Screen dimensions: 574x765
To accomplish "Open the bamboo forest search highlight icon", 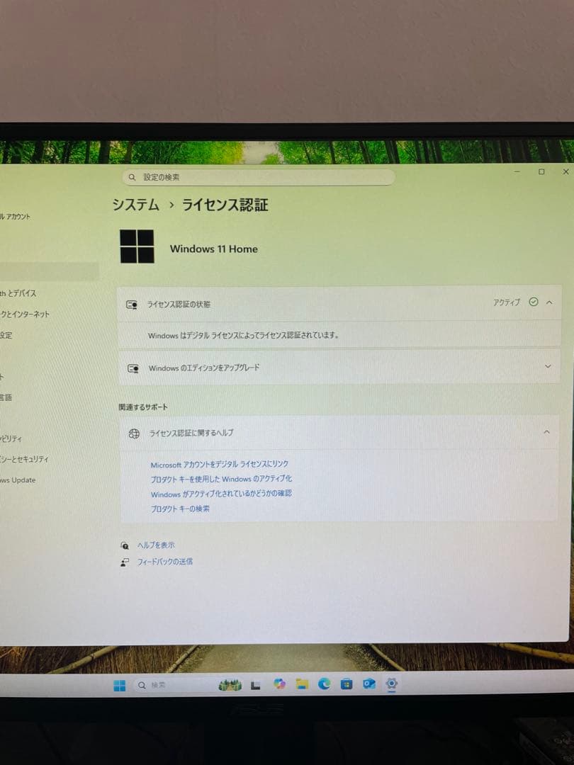I will (x=230, y=685).
